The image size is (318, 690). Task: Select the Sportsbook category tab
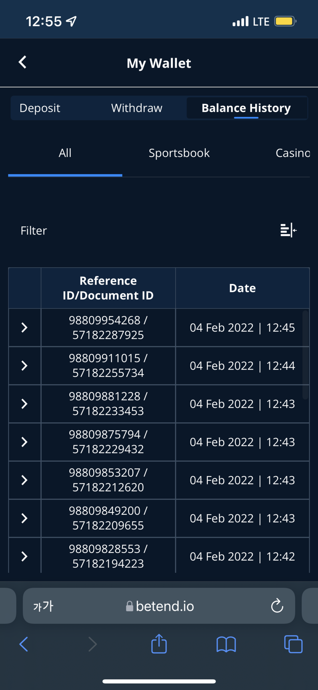pos(179,153)
